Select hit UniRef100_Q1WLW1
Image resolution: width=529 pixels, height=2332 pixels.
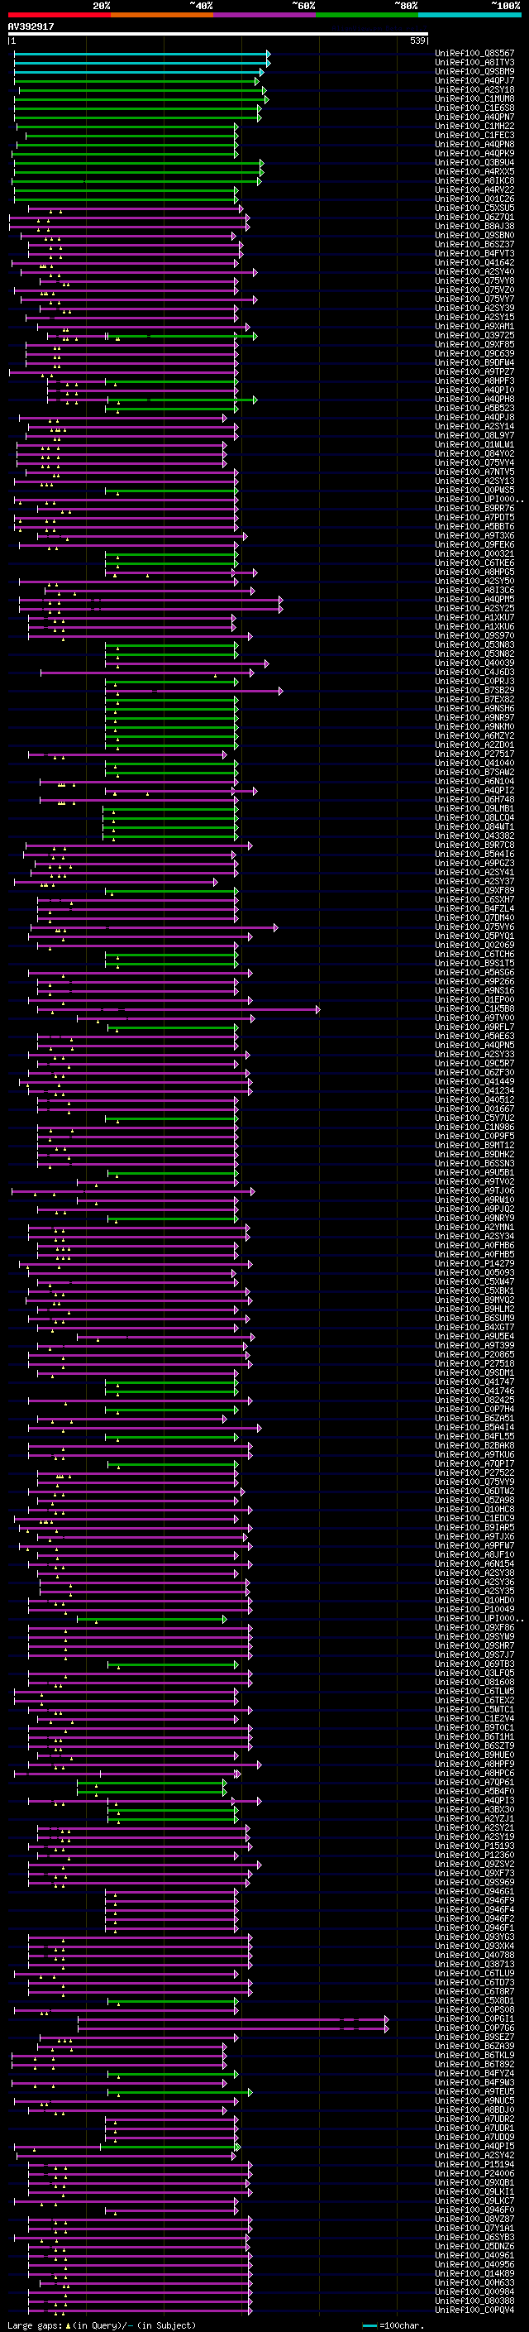click(x=474, y=444)
